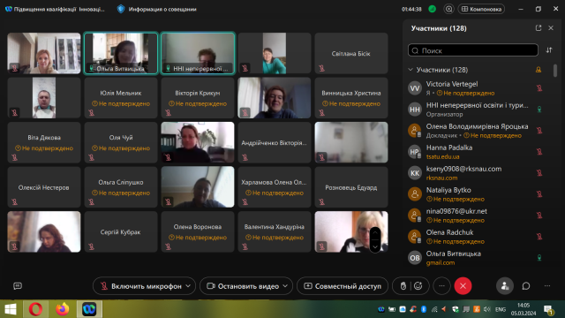Go to previous page of video grid
The height and width of the screenshot is (318, 565).
[x=375, y=233]
